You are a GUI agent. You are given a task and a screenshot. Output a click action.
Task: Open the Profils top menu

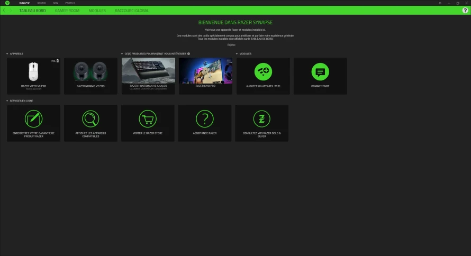[70, 3]
